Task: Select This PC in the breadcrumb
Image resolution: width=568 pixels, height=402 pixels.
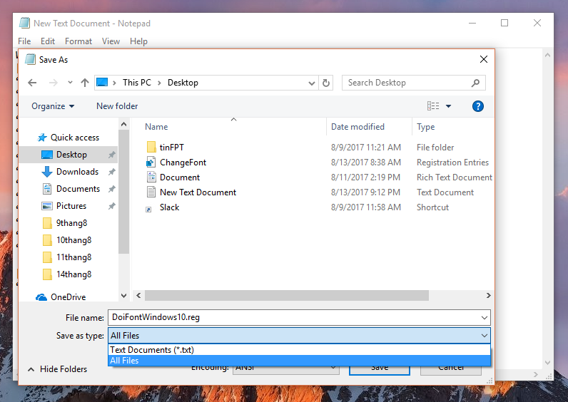Action: tap(136, 83)
